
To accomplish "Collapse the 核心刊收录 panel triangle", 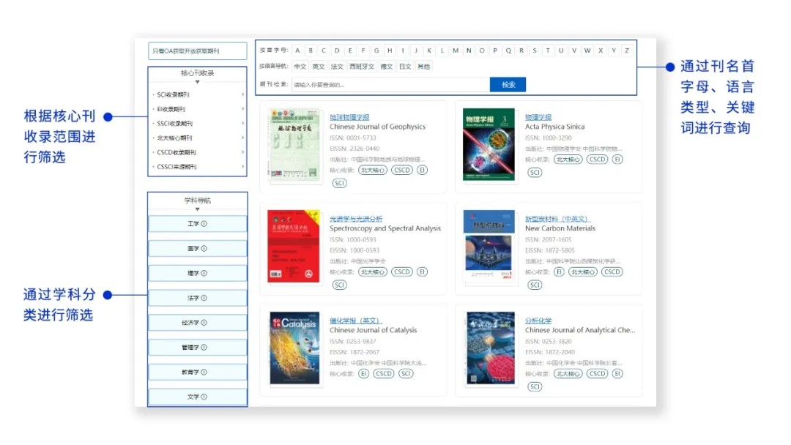I will [197, 82].
